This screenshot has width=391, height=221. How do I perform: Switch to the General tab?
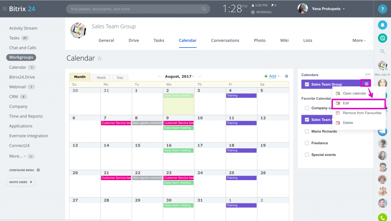click(106, 41)
